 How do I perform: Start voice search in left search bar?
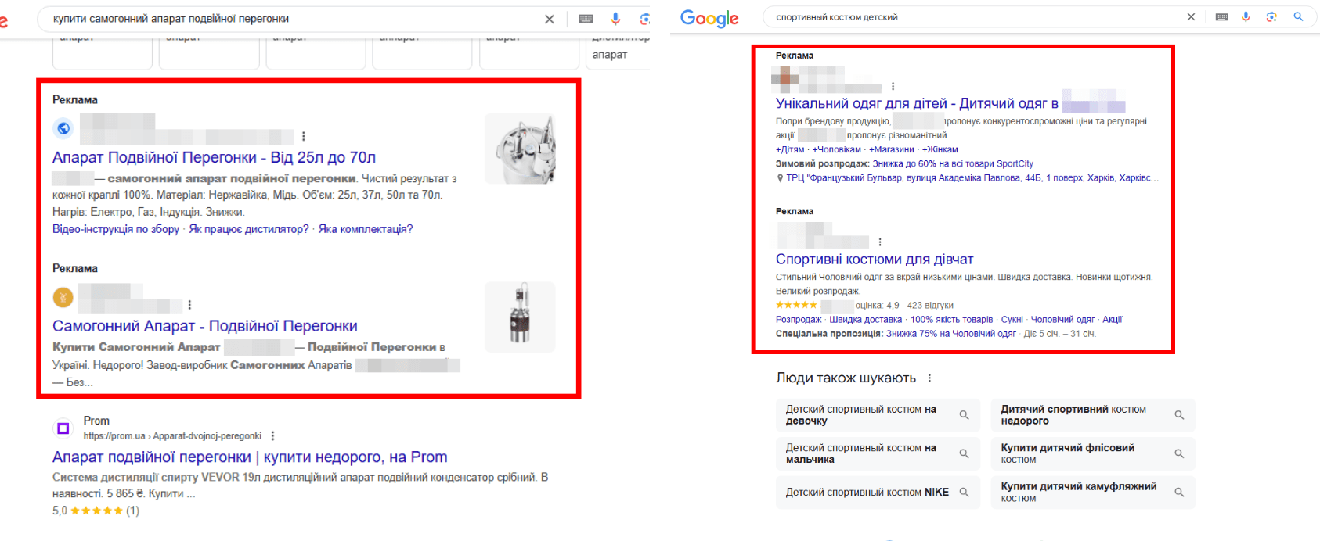pyautogui.click(x=616, y=19)
